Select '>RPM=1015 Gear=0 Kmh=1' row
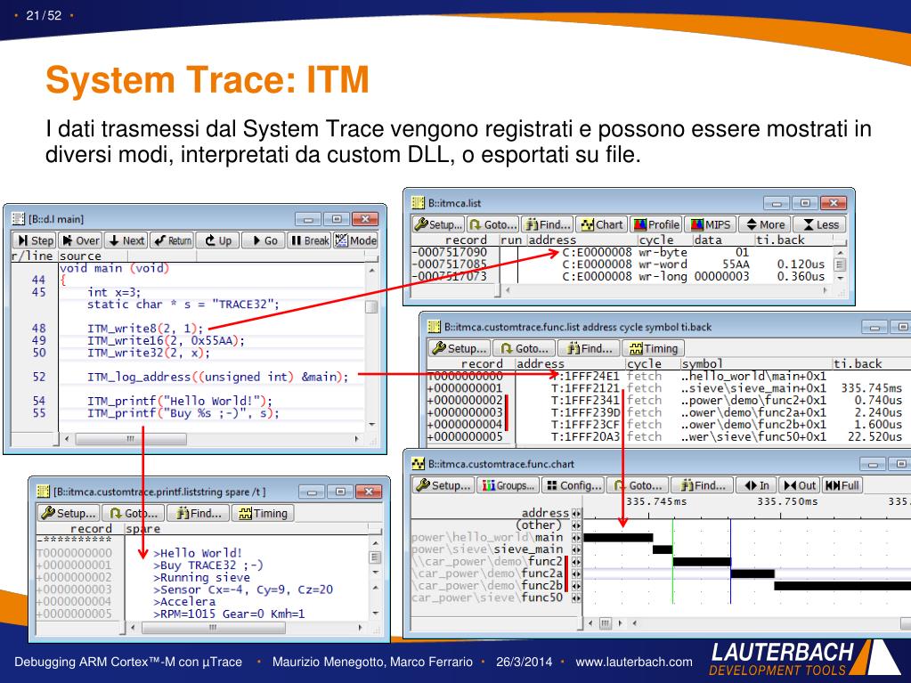The height and width of the screenshot is (683, 911). pyautogui.click(x=229, y=614)
